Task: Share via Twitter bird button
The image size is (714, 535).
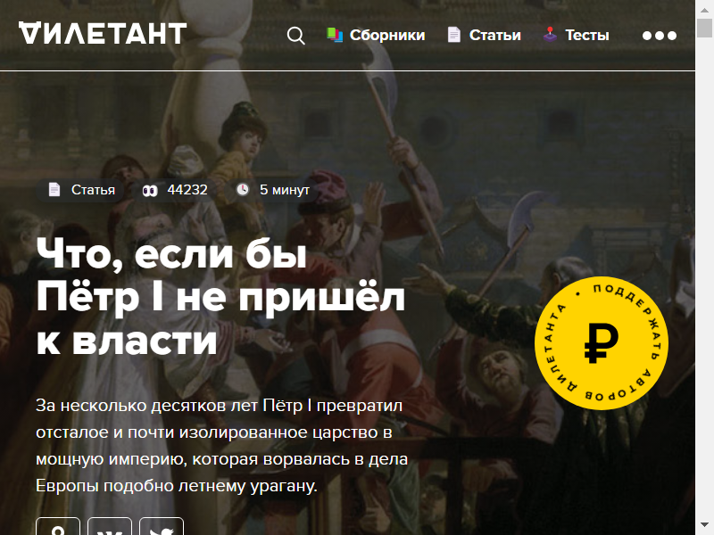Action: (x=162, y=526)
